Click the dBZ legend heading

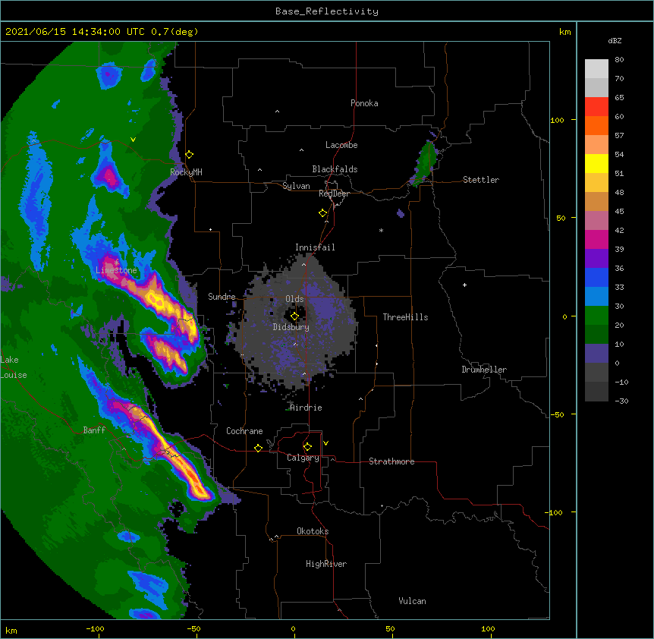615,40
